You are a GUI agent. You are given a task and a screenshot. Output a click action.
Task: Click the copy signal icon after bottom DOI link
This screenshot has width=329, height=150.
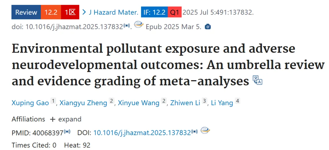(194, 131)
